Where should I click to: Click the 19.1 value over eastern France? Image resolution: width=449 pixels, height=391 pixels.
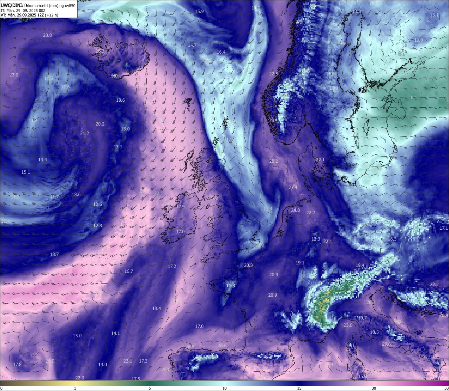pyautogui.click(x=300, y=263)
